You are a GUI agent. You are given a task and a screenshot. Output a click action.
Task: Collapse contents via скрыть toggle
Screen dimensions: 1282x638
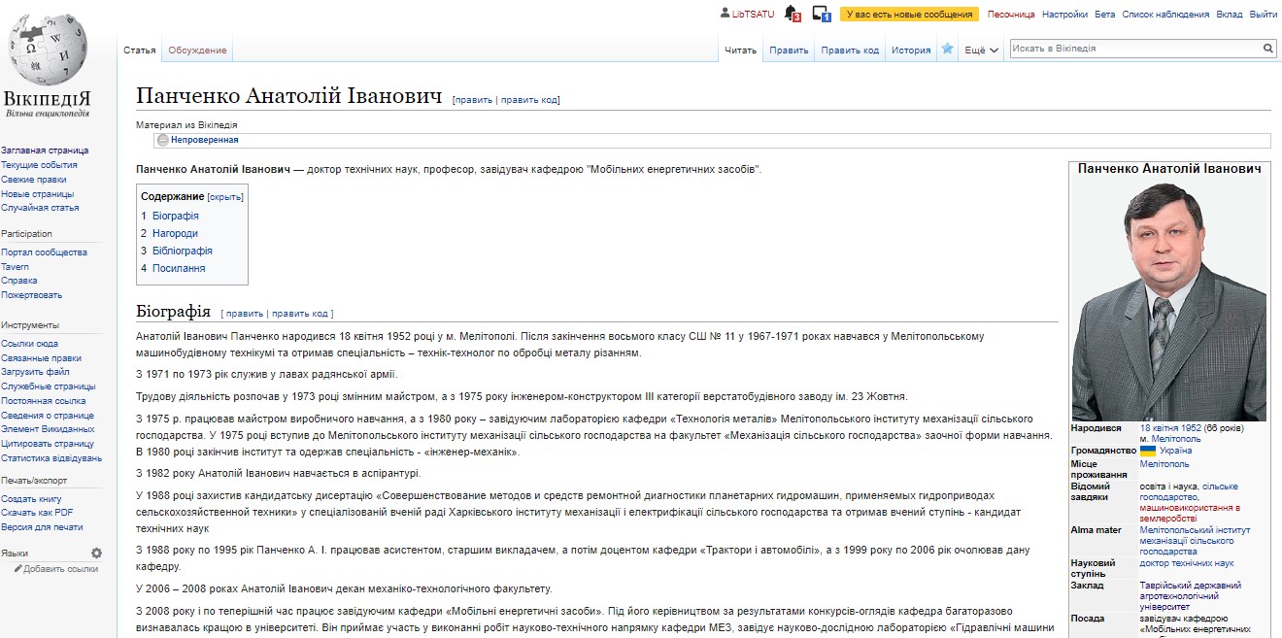click(225, 197)
